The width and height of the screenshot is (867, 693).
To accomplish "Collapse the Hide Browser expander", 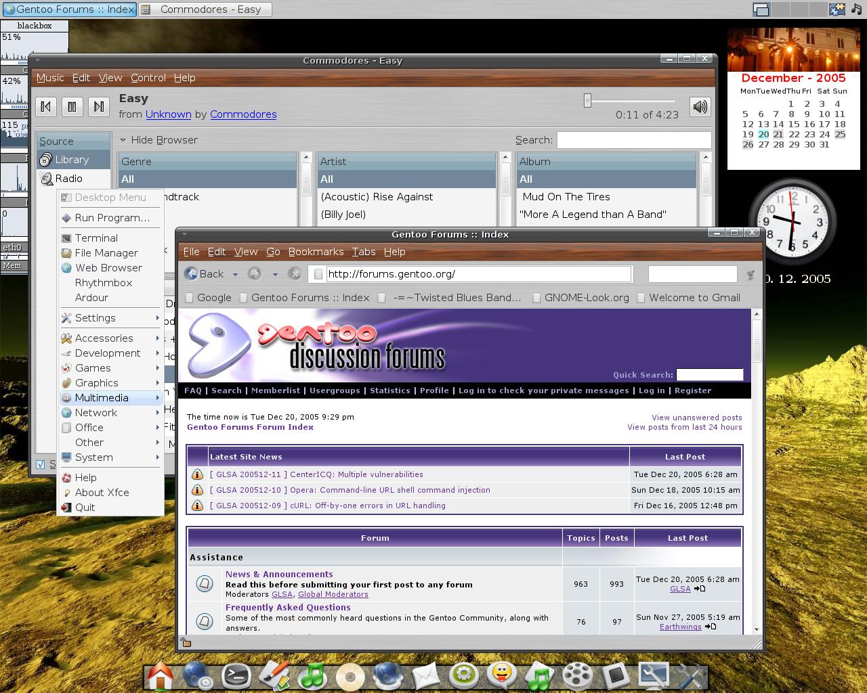I will pos(123,140).
